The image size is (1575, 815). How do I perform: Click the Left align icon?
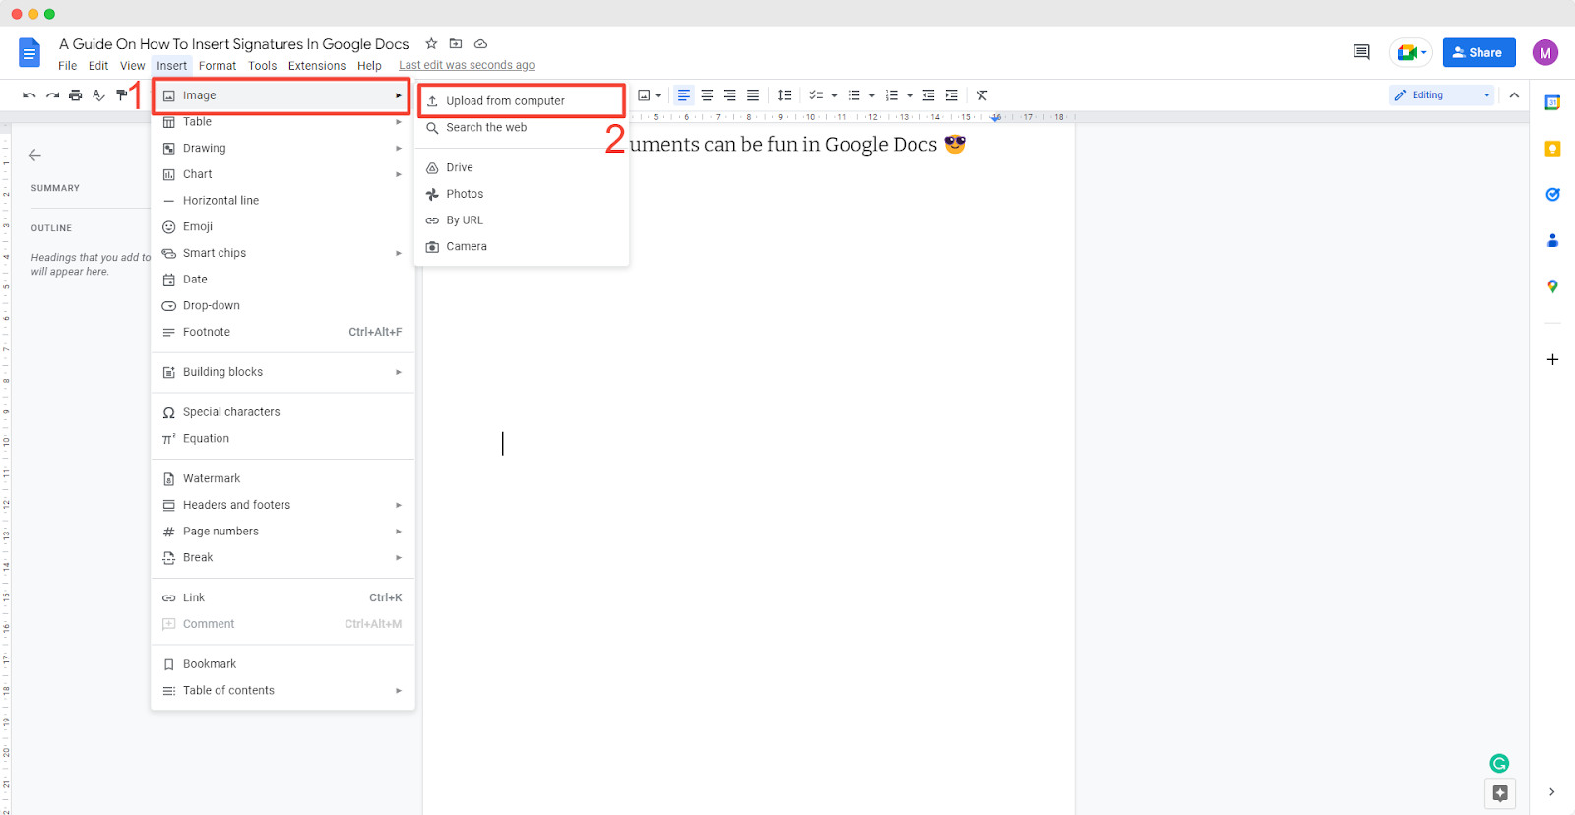coord(684,95)
